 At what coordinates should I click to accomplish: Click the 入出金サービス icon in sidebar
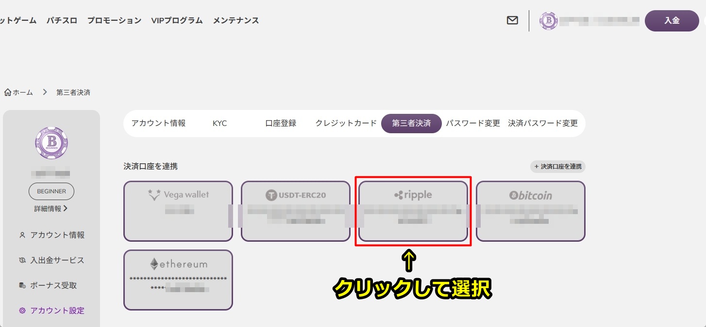(x=22, y=261)
